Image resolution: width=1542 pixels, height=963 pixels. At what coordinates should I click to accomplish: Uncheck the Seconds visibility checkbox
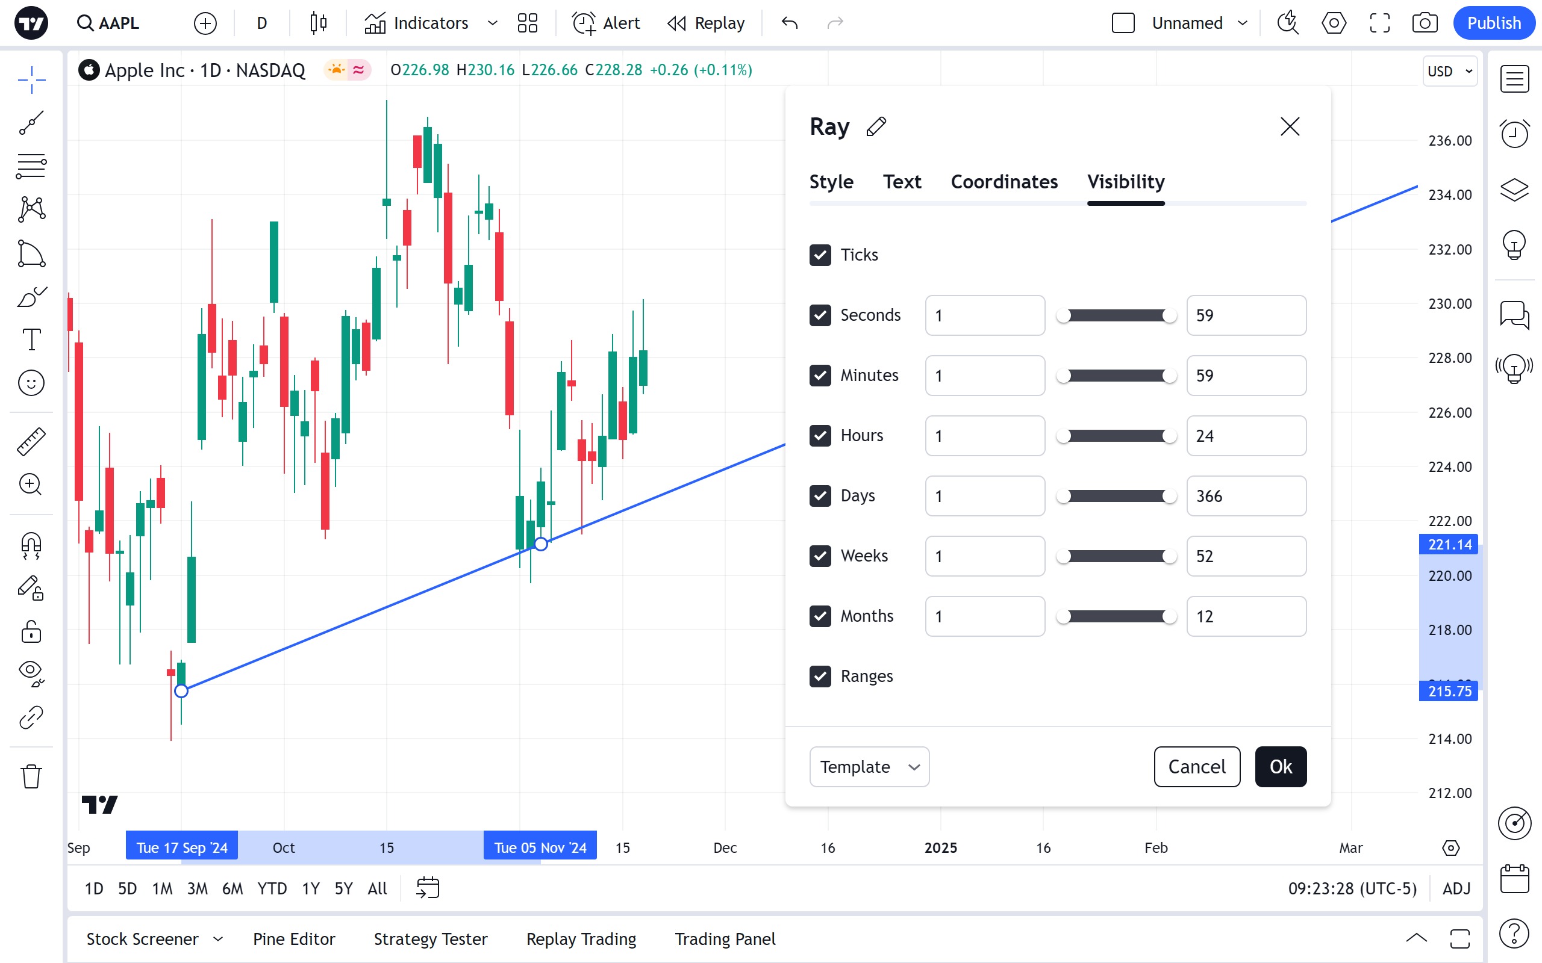pyautogui.click(x=820, y=315)
